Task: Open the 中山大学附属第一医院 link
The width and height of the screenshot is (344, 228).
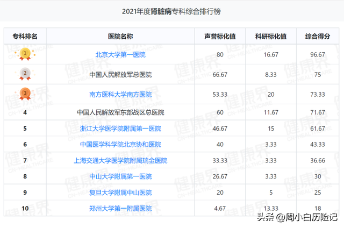Action: pos(120,176)
